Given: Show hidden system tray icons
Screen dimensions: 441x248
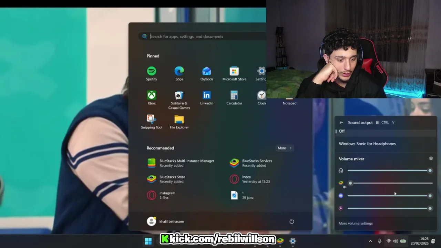Looking at the screenshot, I should tap(370, 241).
